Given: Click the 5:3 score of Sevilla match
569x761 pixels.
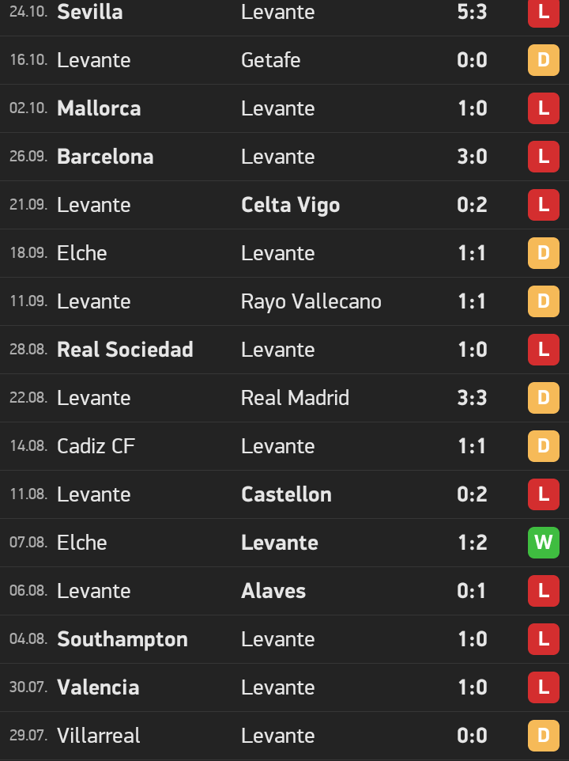Looking at the screenshot, I should click(472, 13).
